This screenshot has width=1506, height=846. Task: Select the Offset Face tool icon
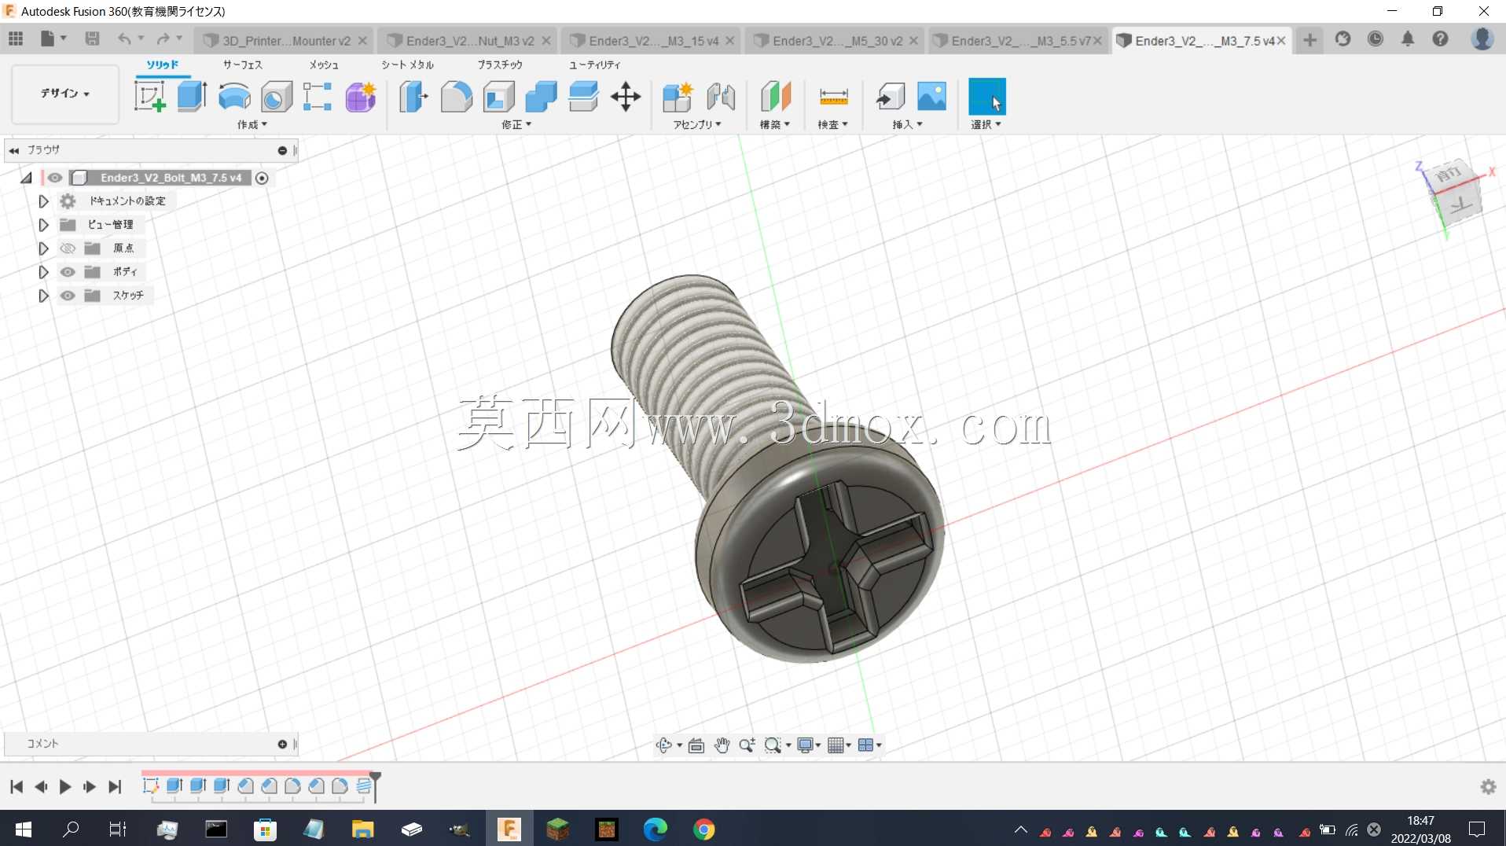click(x=583, y=97)
